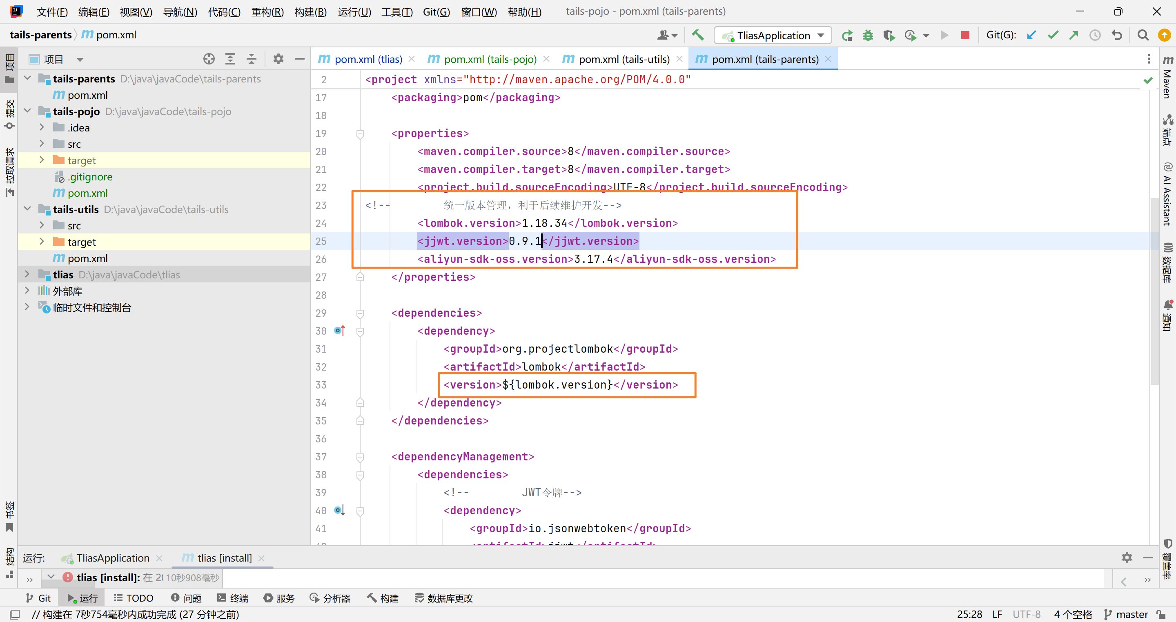The width and height of the screenshot is (1176, 622).
Task: Click the red Stop icon
Action: tap(964, 35)
